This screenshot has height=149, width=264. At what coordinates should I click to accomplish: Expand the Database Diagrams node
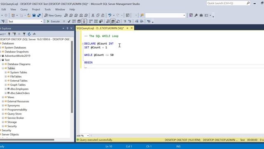tap(3, 64)
